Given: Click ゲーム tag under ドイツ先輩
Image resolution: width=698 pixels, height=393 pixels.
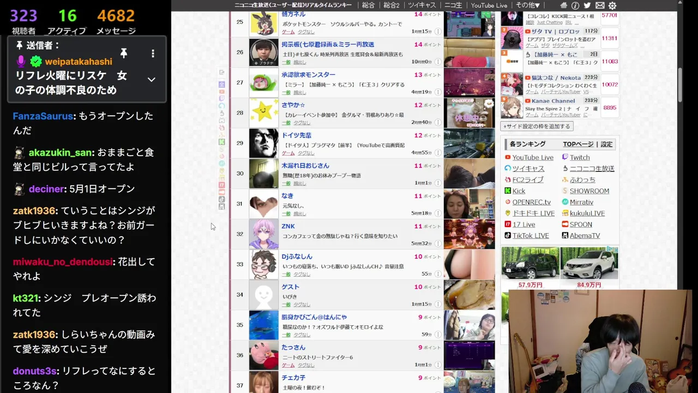Looking at the screenshot, I should (288, 153).
